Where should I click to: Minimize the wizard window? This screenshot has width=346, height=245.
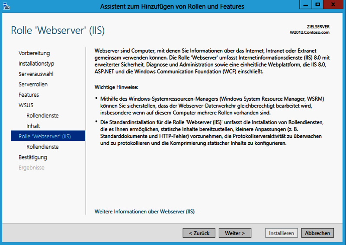306,4
